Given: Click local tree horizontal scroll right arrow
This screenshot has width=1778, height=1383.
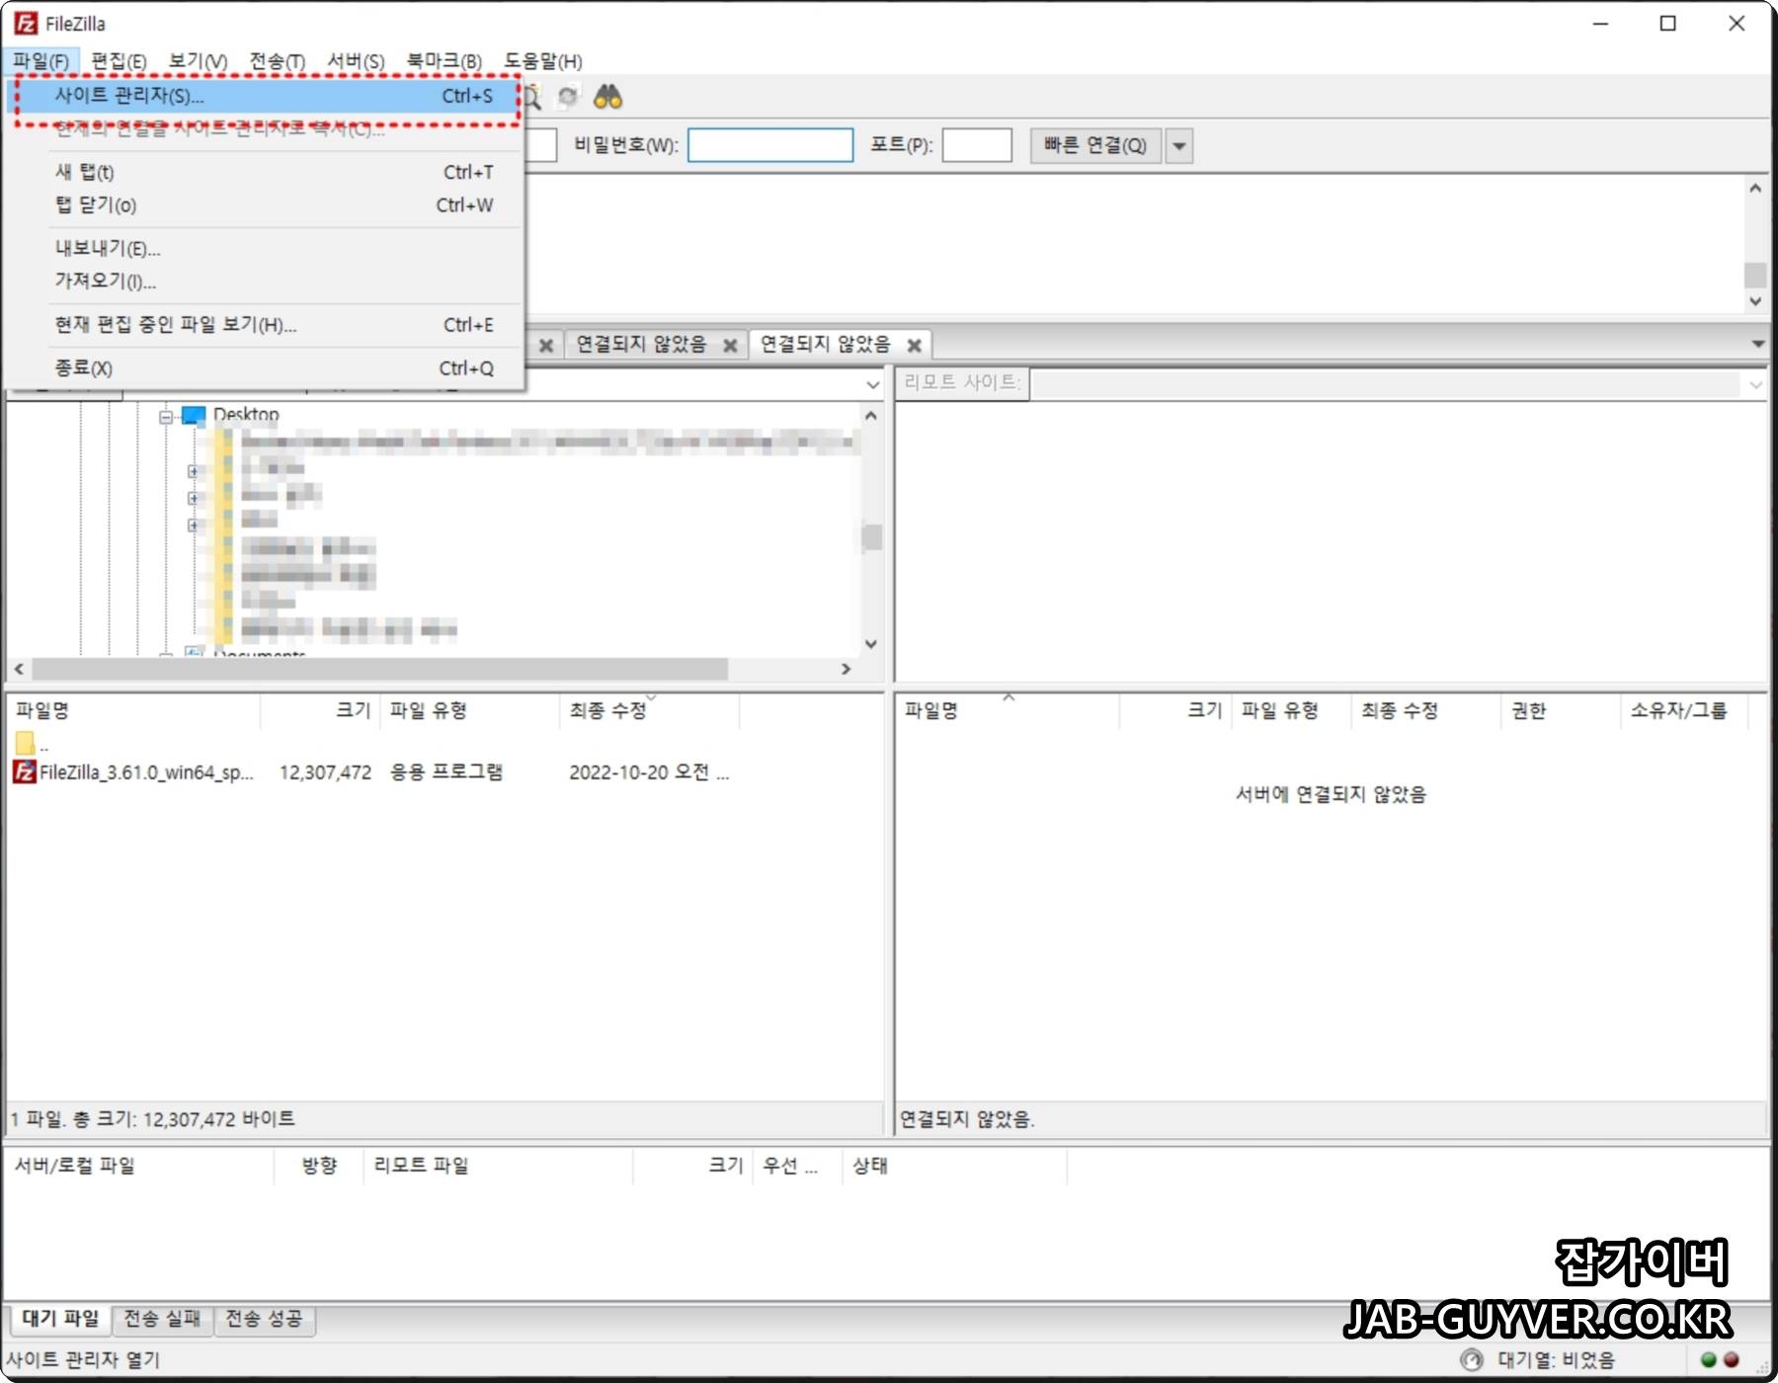Looking at the screenshot, I should (846, 669).
